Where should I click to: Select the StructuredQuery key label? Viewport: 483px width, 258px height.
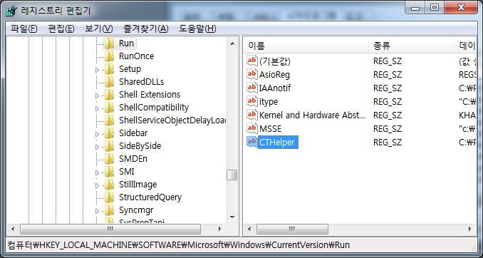click(150, 197)
